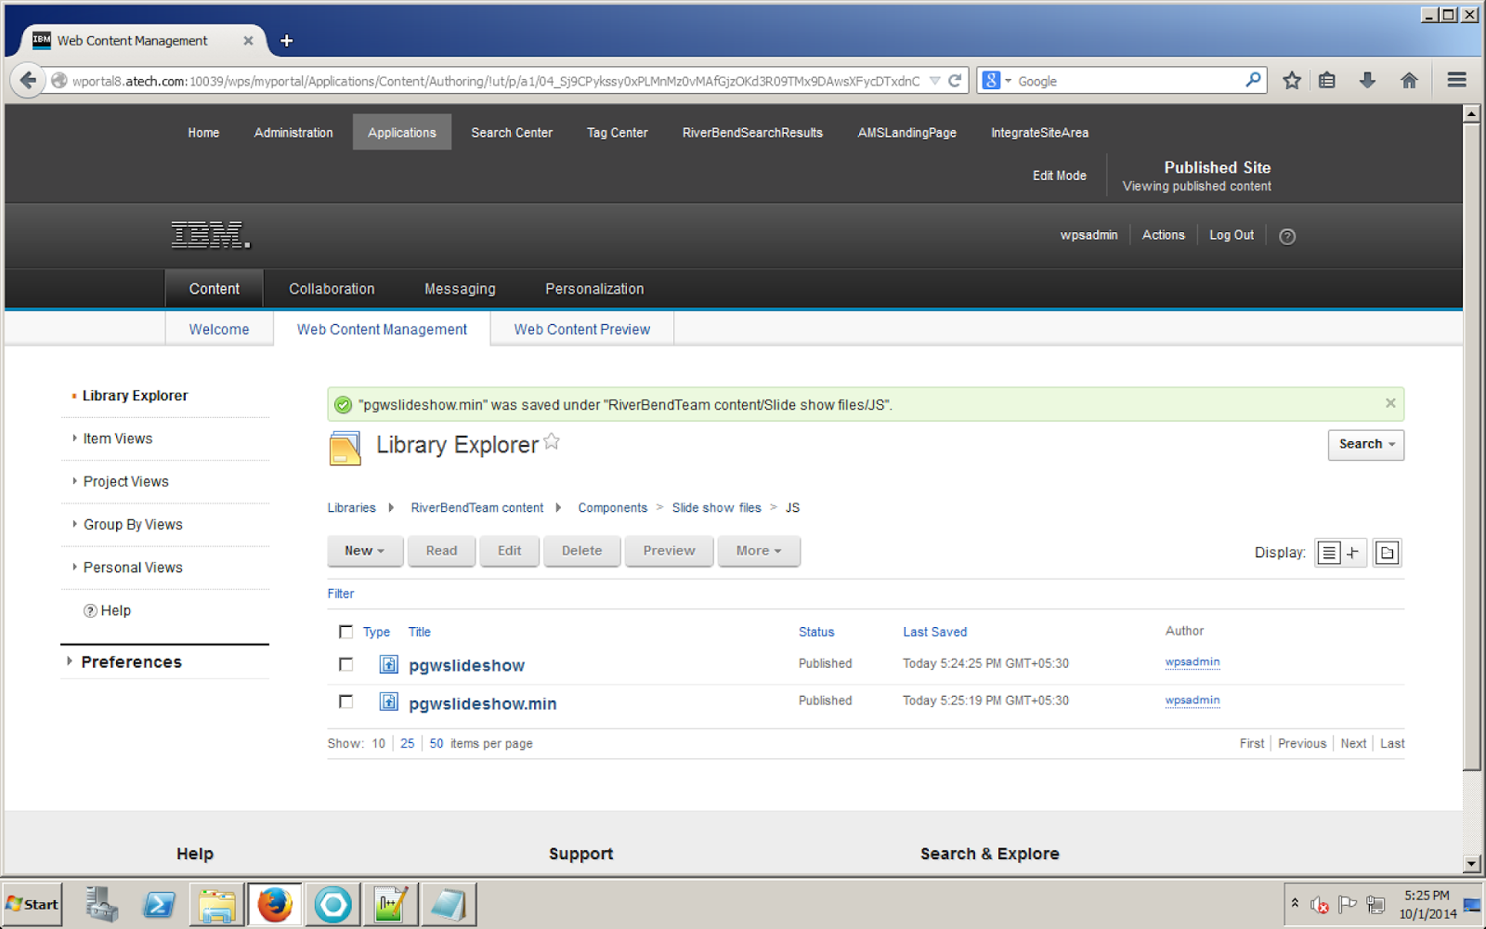Click the Delete button
Image resolution: width=1486 pixels, height=929 pixels.
pyautogui.click(x=581, y=551)
